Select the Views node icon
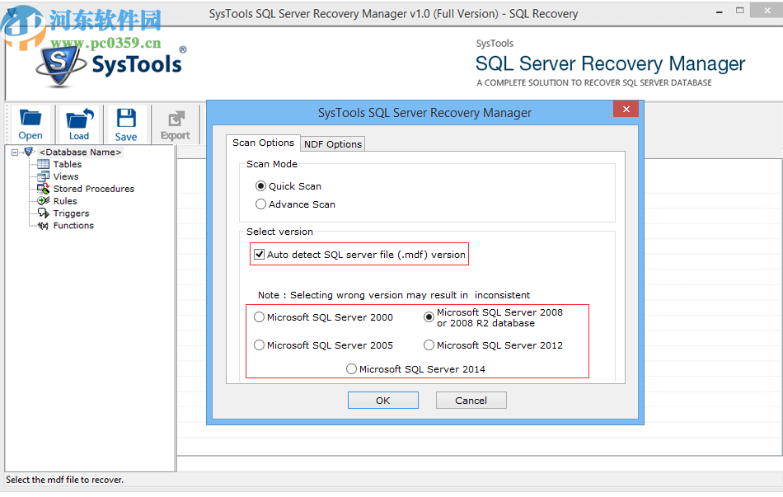Image resolution: width=783 pixels, height=497 pixels. (45, 176)
